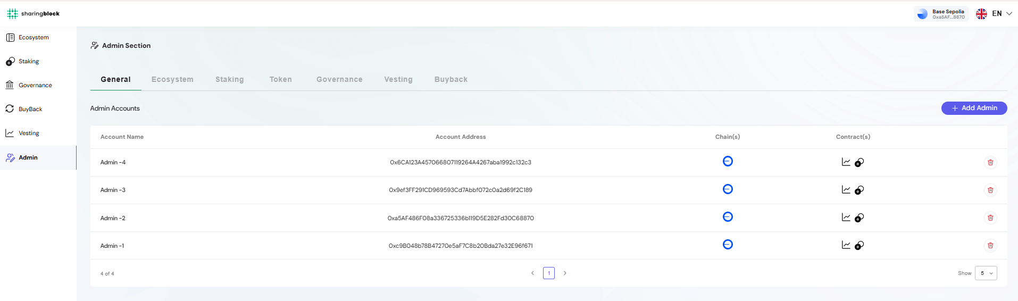
Task: Click the vesting chart icon for Admin -3
Action: pyautogui.click(x=846, y=189)
